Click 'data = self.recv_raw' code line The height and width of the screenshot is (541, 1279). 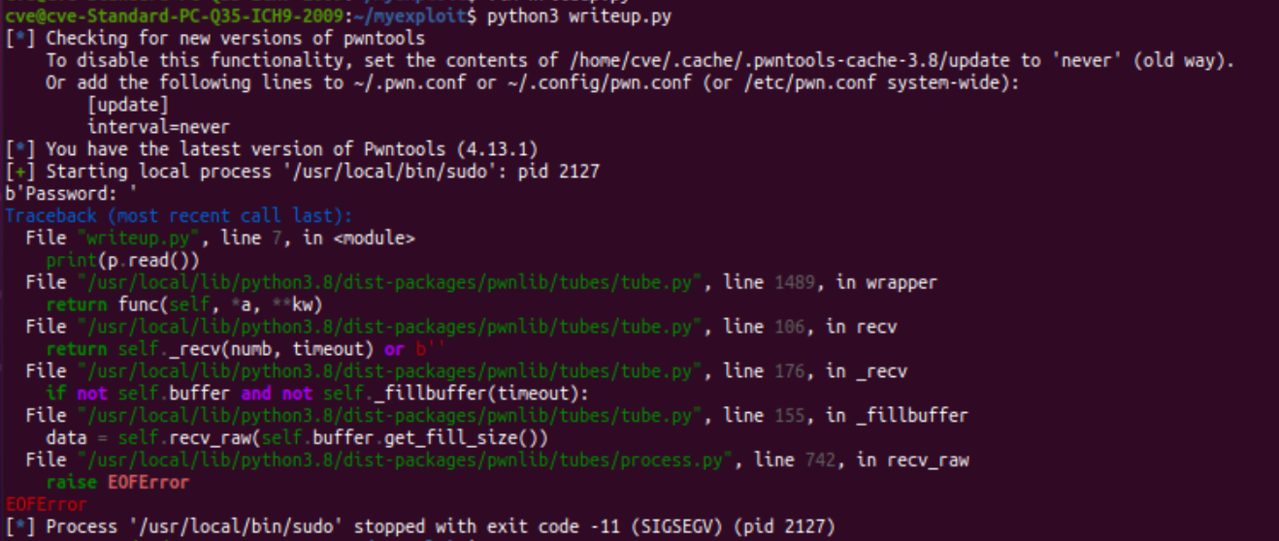point(297,437)
